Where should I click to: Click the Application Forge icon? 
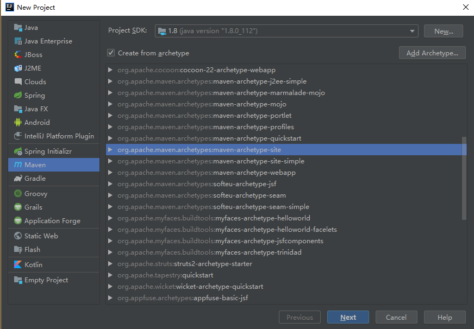pos(18,220)
